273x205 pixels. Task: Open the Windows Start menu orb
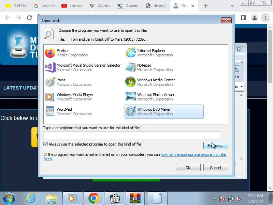(x=9, y=199)
